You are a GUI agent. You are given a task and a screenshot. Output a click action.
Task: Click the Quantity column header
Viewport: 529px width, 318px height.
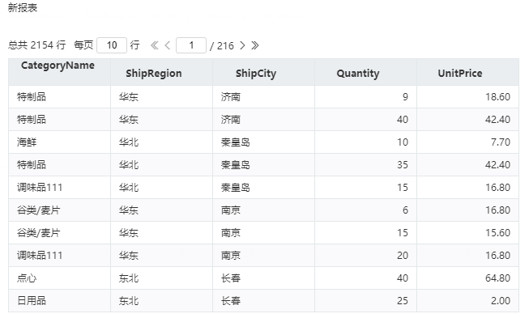click(365, 72)
